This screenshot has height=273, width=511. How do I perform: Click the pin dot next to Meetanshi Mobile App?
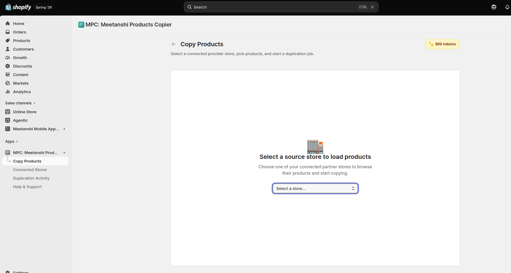click(x=64, y=129)
